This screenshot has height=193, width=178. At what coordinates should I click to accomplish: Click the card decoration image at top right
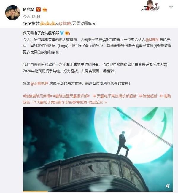pyautogui.click(x=150, y=6)
